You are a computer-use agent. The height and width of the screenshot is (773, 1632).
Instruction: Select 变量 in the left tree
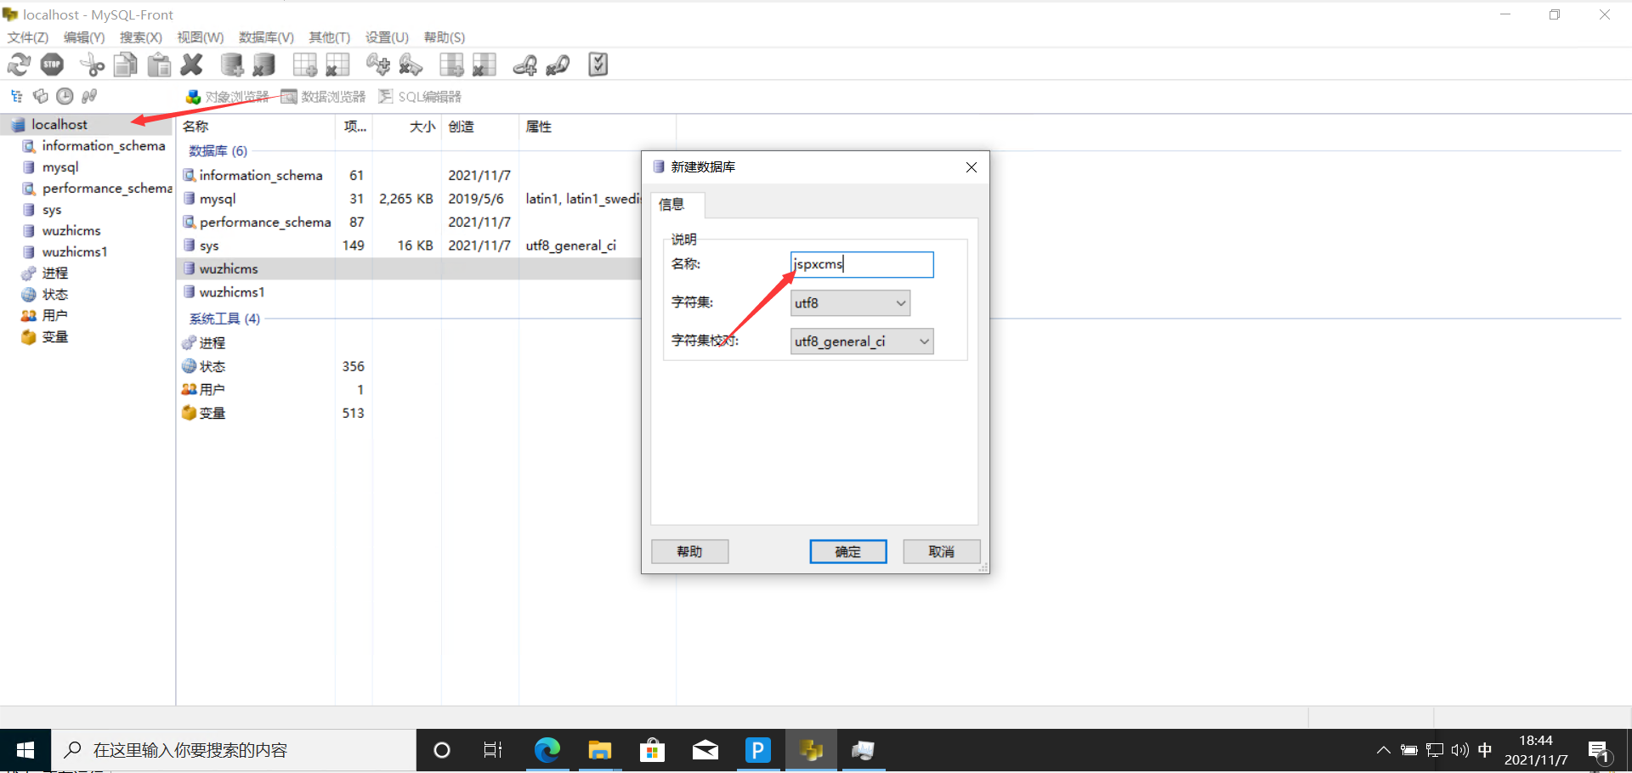55,337
